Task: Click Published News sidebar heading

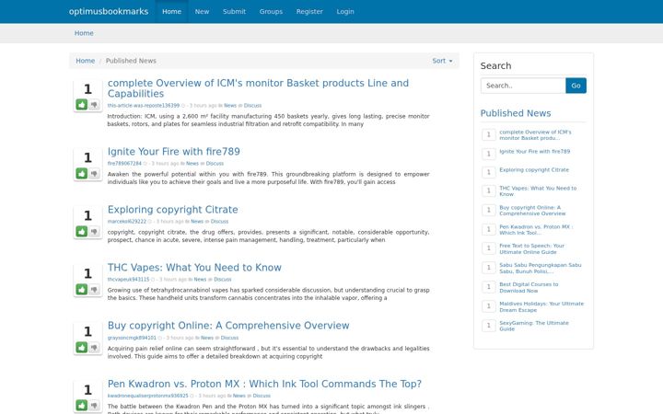Action: point(516,113)
